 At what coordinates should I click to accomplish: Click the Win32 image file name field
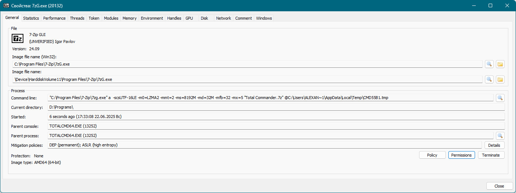tap(247, 64)
